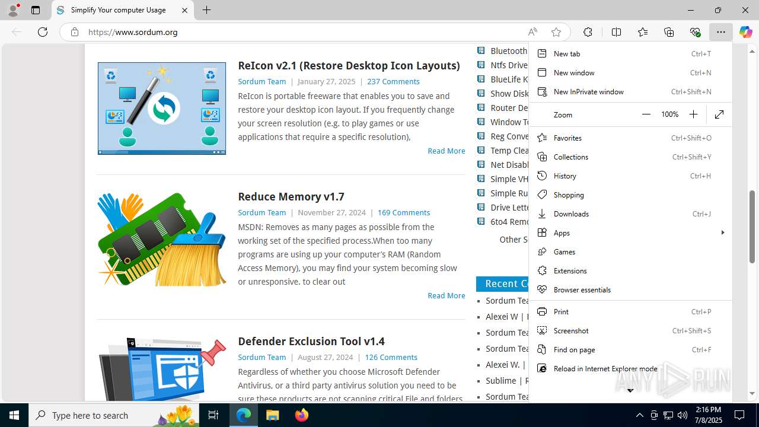Open the tab actions menu icon
Image resolution: width=759 pixels, height=427 pixels.
tap(36, 10)
